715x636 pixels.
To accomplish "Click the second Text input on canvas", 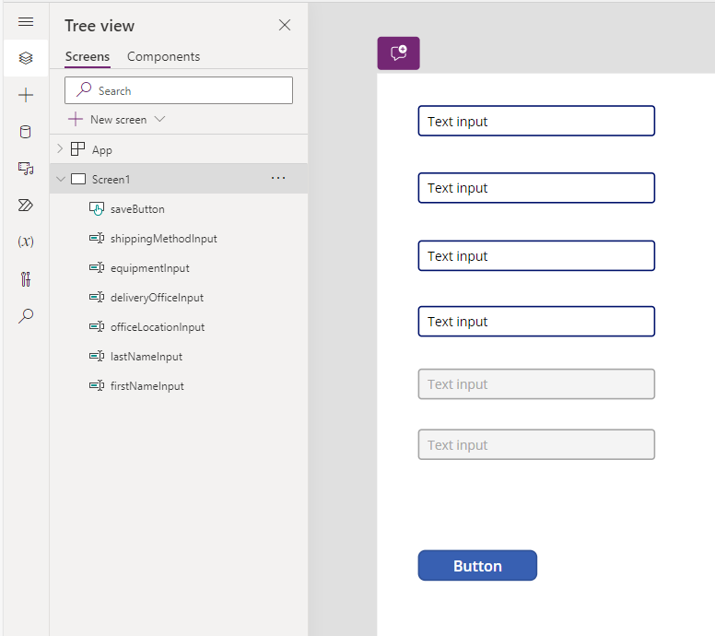I will [x=536, y=187].
